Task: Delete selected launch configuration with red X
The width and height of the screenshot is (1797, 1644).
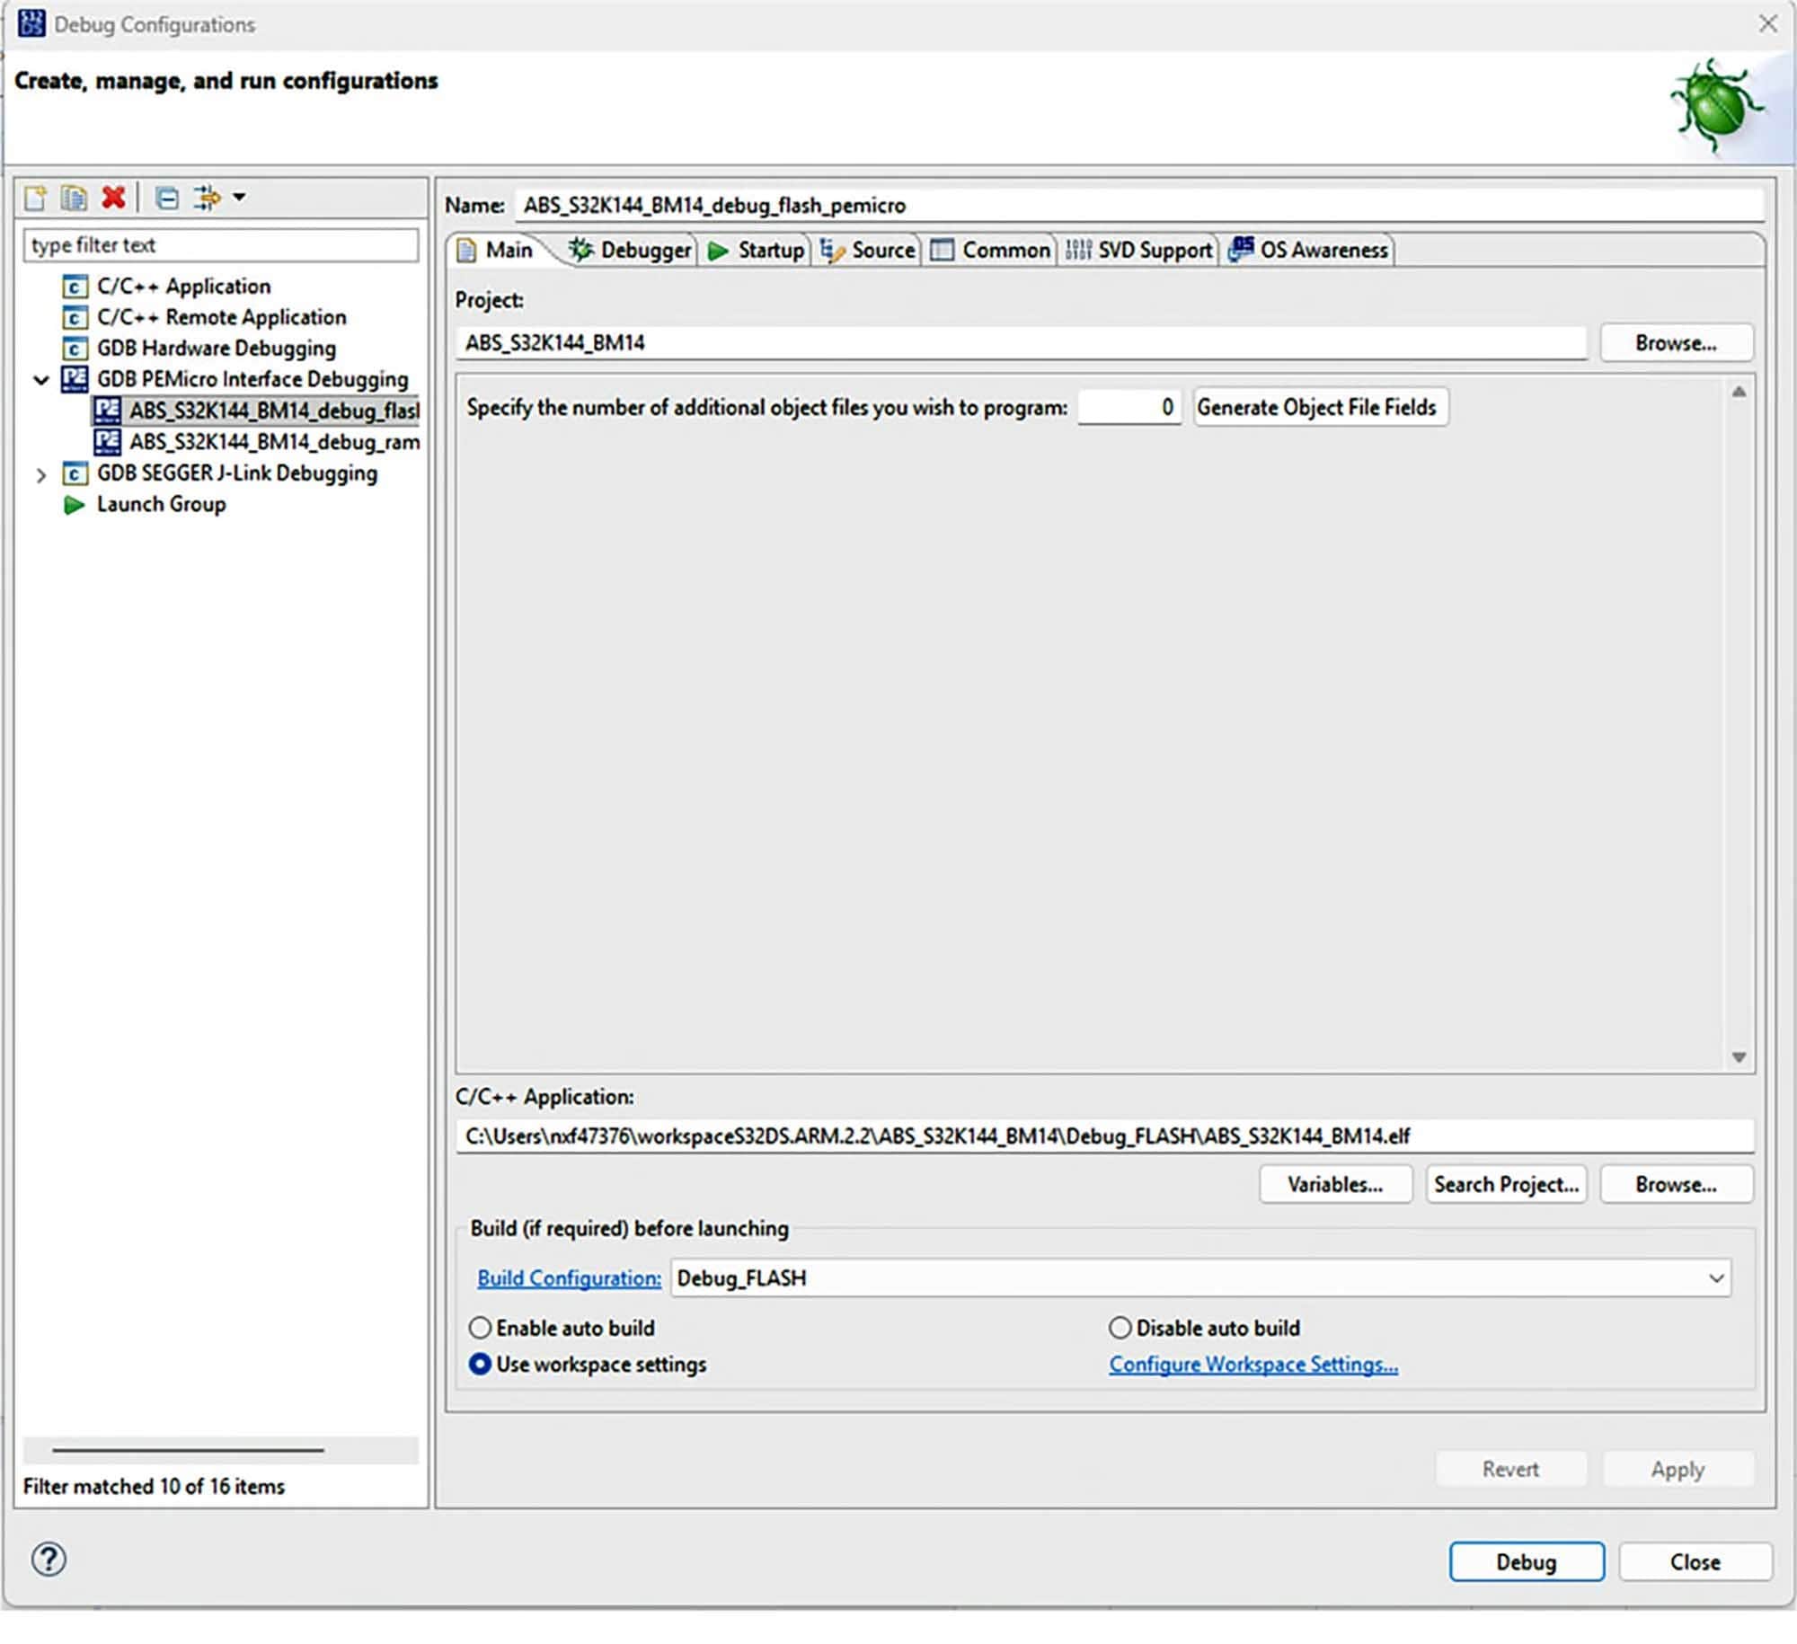Action: (113, 197)
